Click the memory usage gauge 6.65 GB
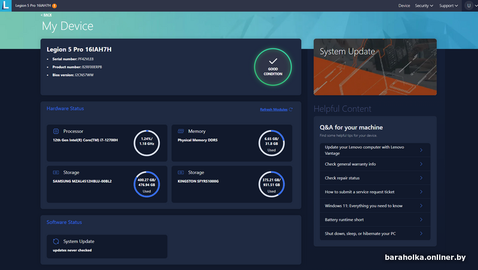This screenshot has height=270, width=478. click(271, 143)
